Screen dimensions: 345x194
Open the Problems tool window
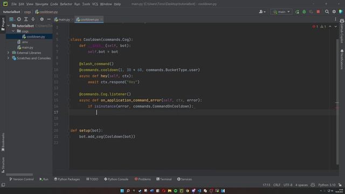point(142,179)
